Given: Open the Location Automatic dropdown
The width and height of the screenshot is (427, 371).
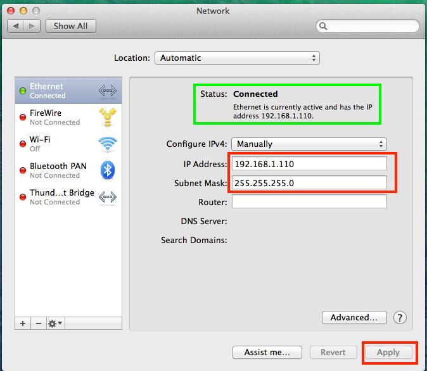Looking at the screenshot, I should coord(237,58).
